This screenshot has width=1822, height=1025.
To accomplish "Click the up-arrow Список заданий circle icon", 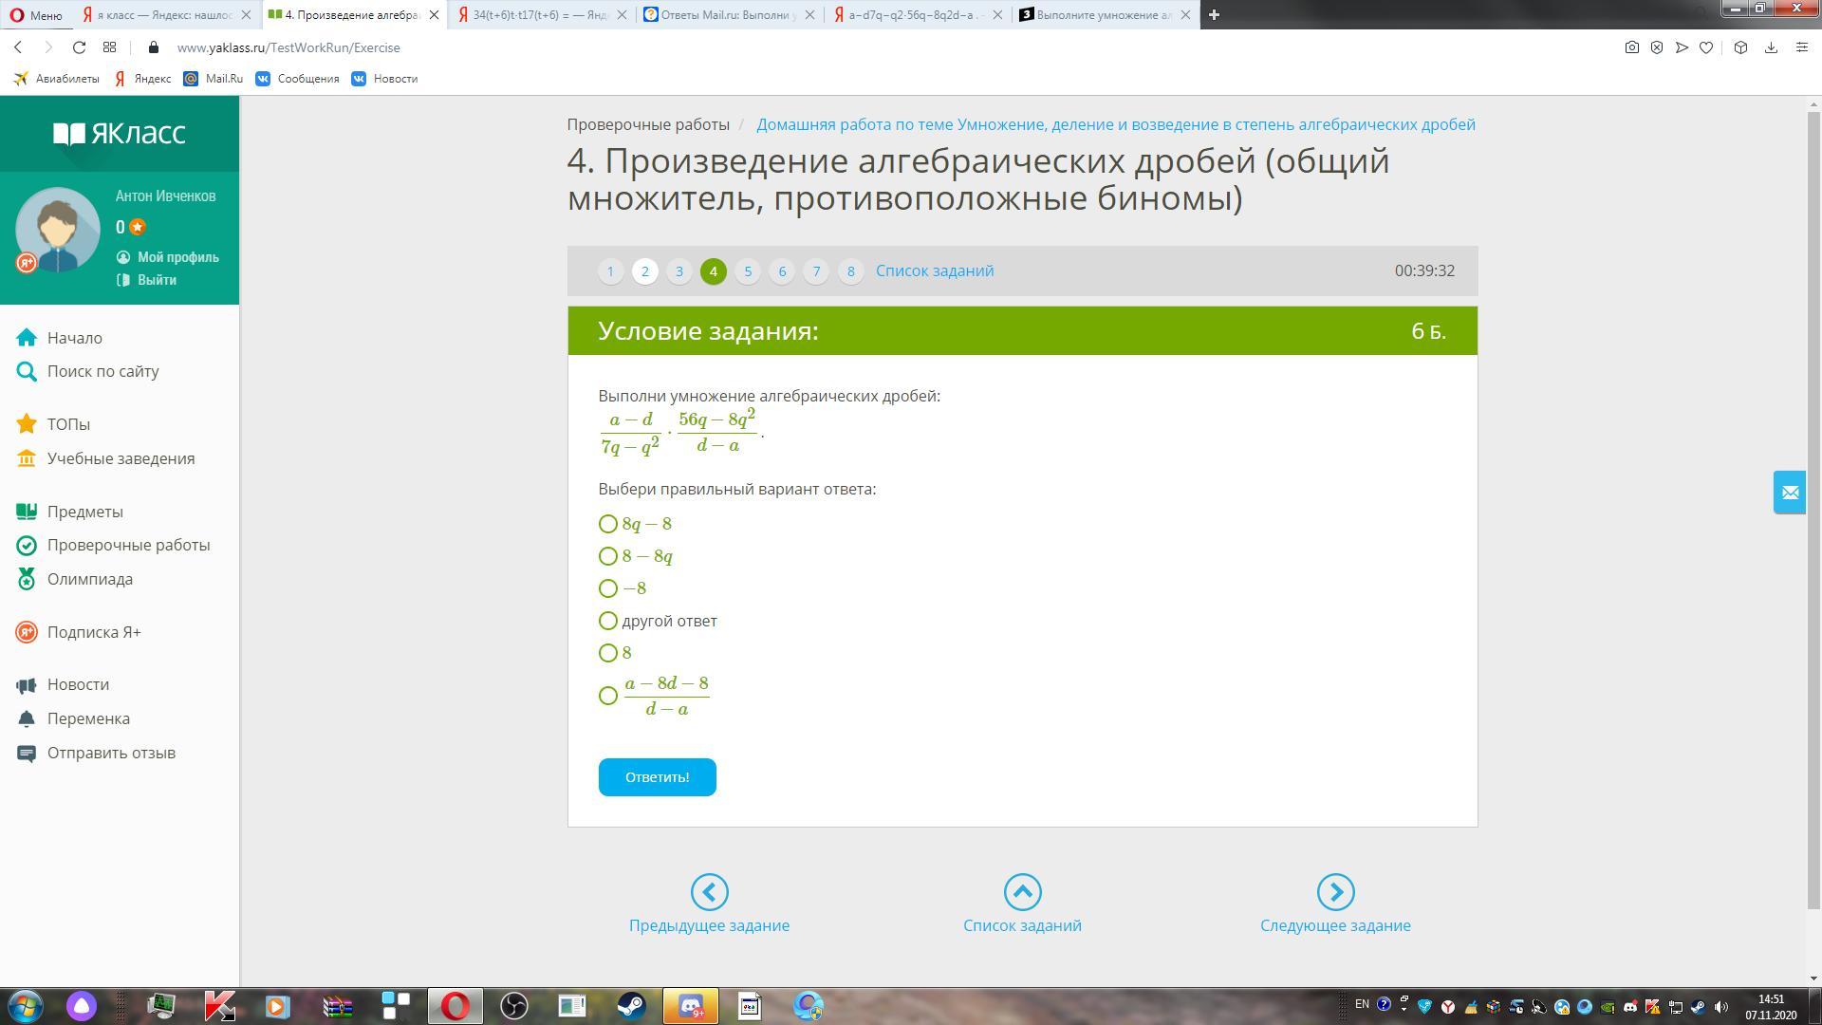I will 1022,892.
